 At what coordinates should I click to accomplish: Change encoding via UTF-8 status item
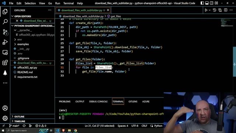click(135, 126)
